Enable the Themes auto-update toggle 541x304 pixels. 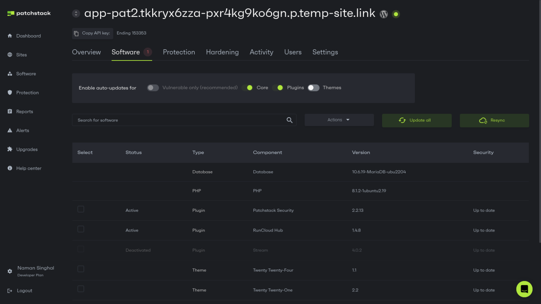click(313, 88)
